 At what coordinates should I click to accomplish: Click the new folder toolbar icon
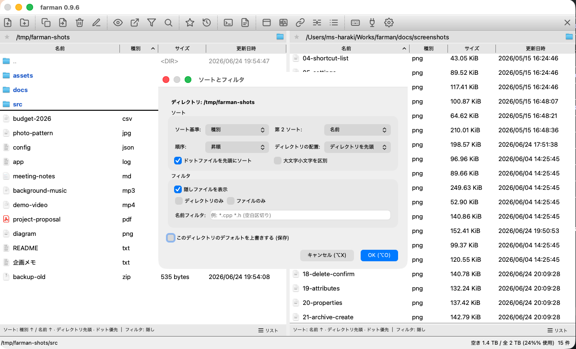point(24,23)
